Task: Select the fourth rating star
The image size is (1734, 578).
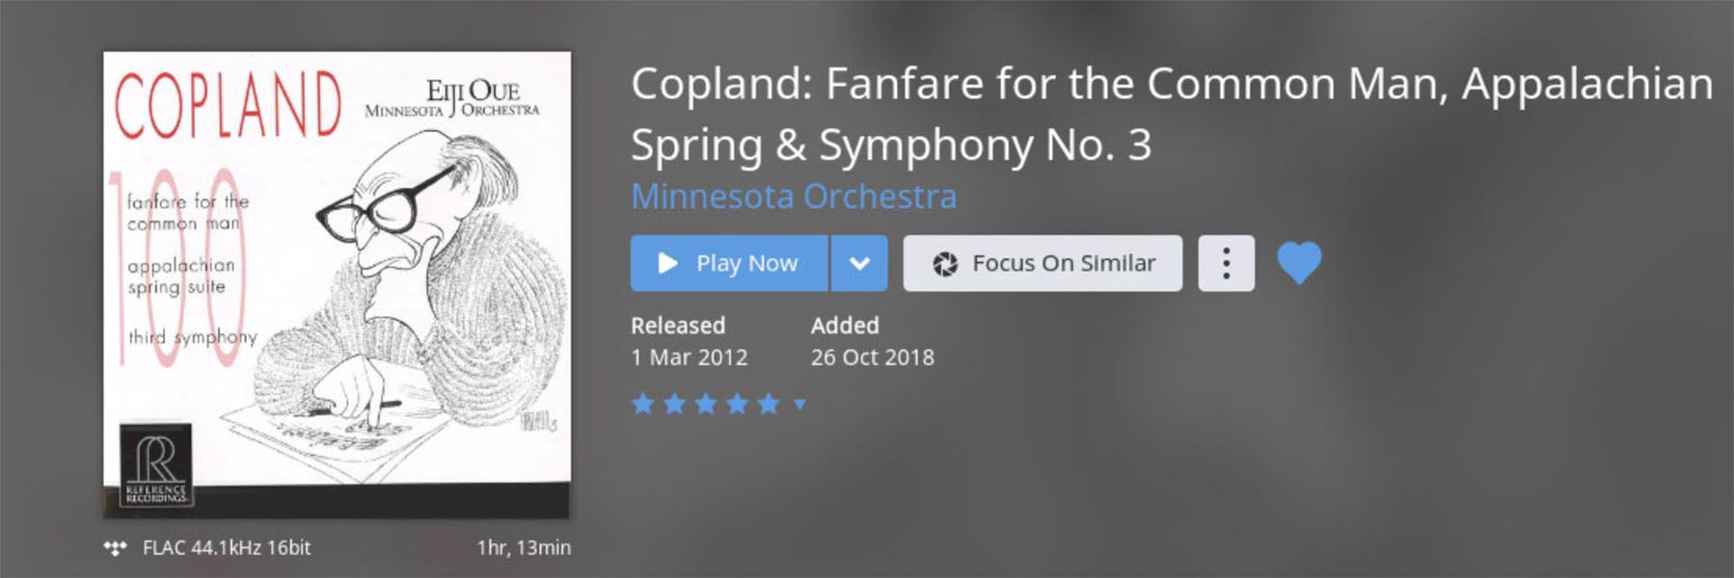Action: click(737, 404)
